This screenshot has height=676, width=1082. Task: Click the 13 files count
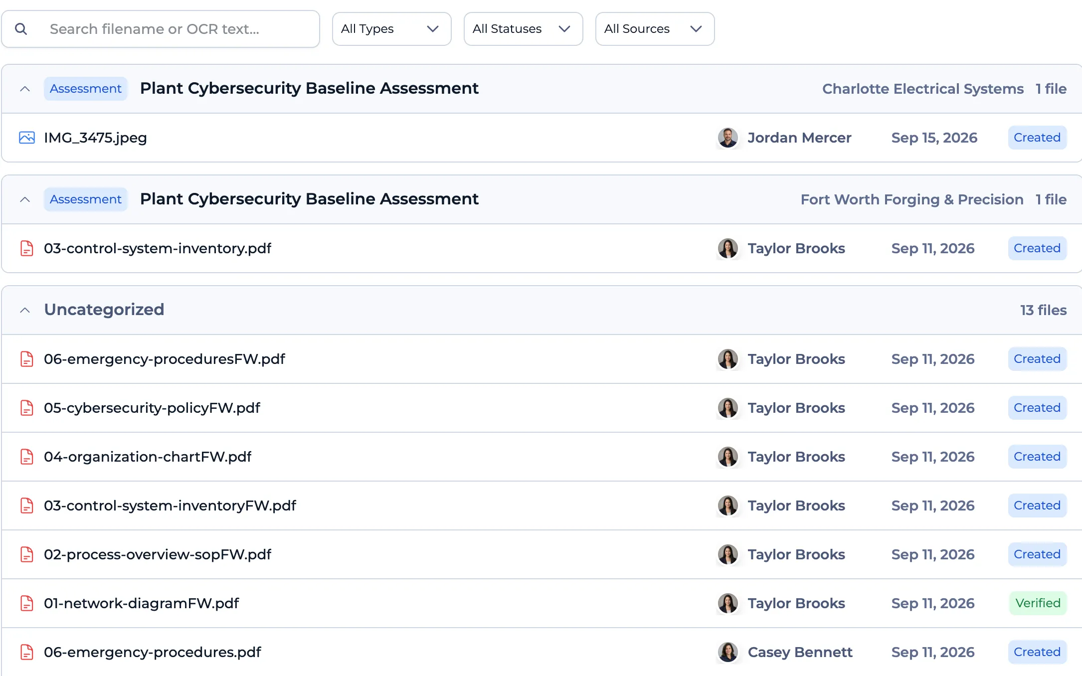click(x=1043, y=310)
